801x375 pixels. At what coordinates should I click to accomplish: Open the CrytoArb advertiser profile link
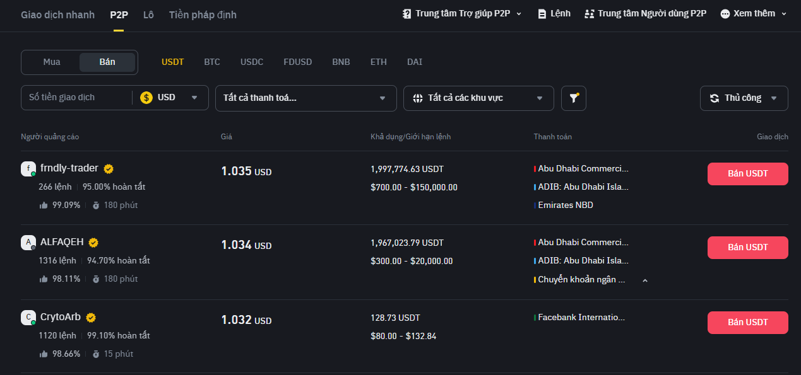click(x=60, y=317)
